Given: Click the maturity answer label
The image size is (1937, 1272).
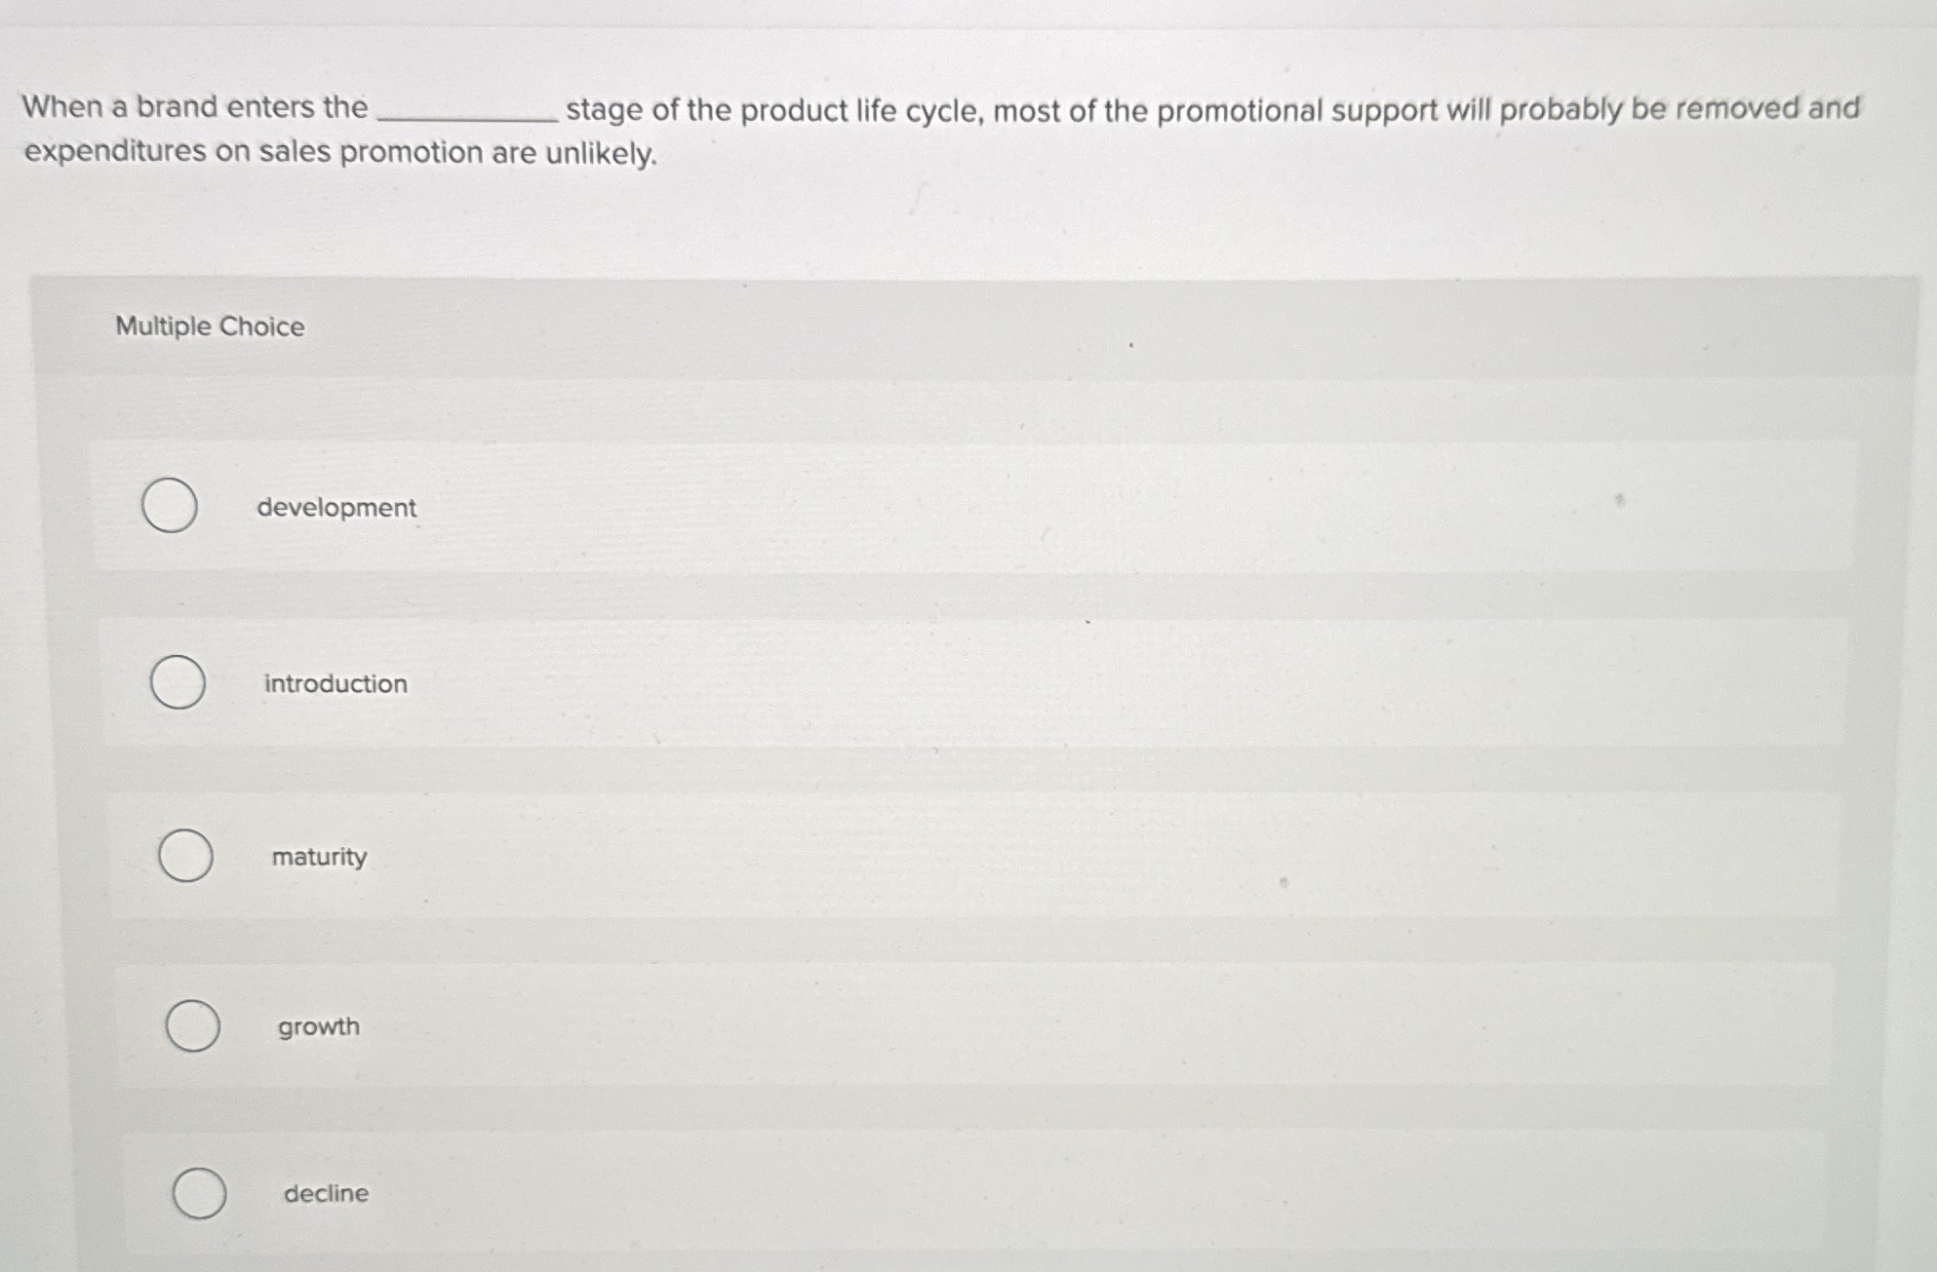Looking at the screenshot, I should point(319,857).
